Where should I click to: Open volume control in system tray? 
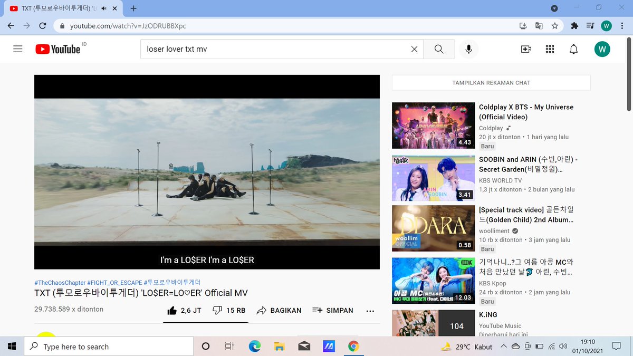(x=563, y=346)
